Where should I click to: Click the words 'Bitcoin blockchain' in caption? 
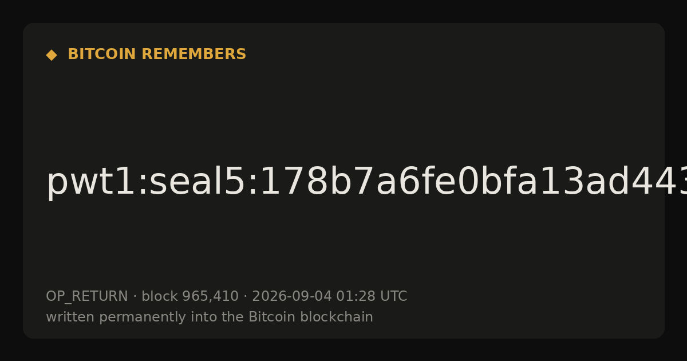311,317
